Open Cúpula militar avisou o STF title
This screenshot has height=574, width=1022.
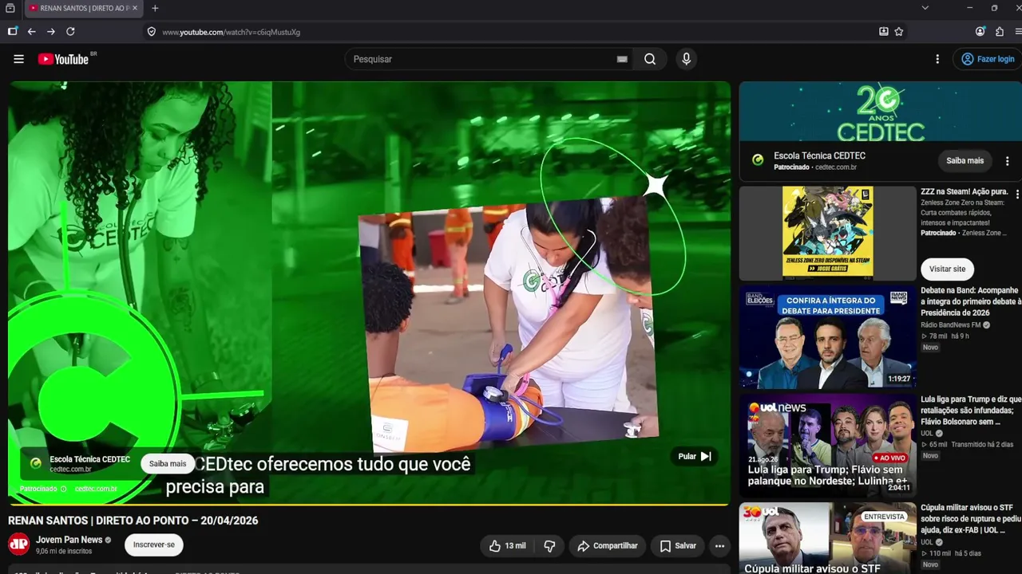971,518
